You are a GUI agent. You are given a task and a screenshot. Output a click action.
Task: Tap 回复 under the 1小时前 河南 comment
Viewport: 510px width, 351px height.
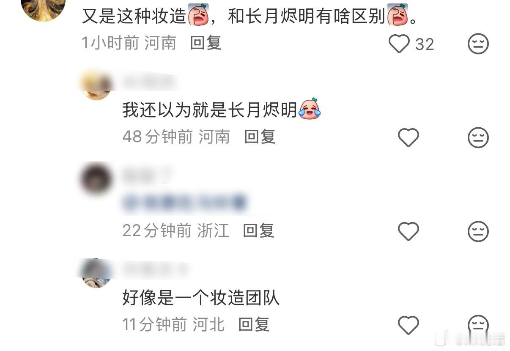click(206, 43)
